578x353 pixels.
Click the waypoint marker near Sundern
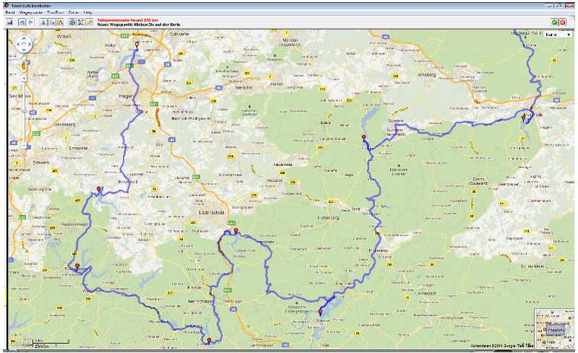[364, 138]
